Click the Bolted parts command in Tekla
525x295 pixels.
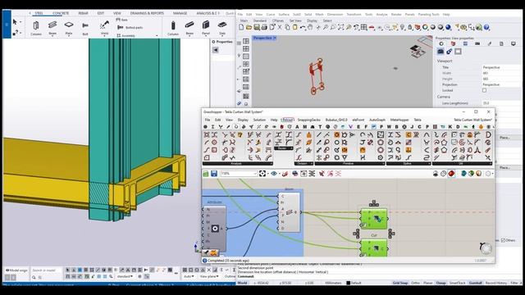tap(130, 27)
